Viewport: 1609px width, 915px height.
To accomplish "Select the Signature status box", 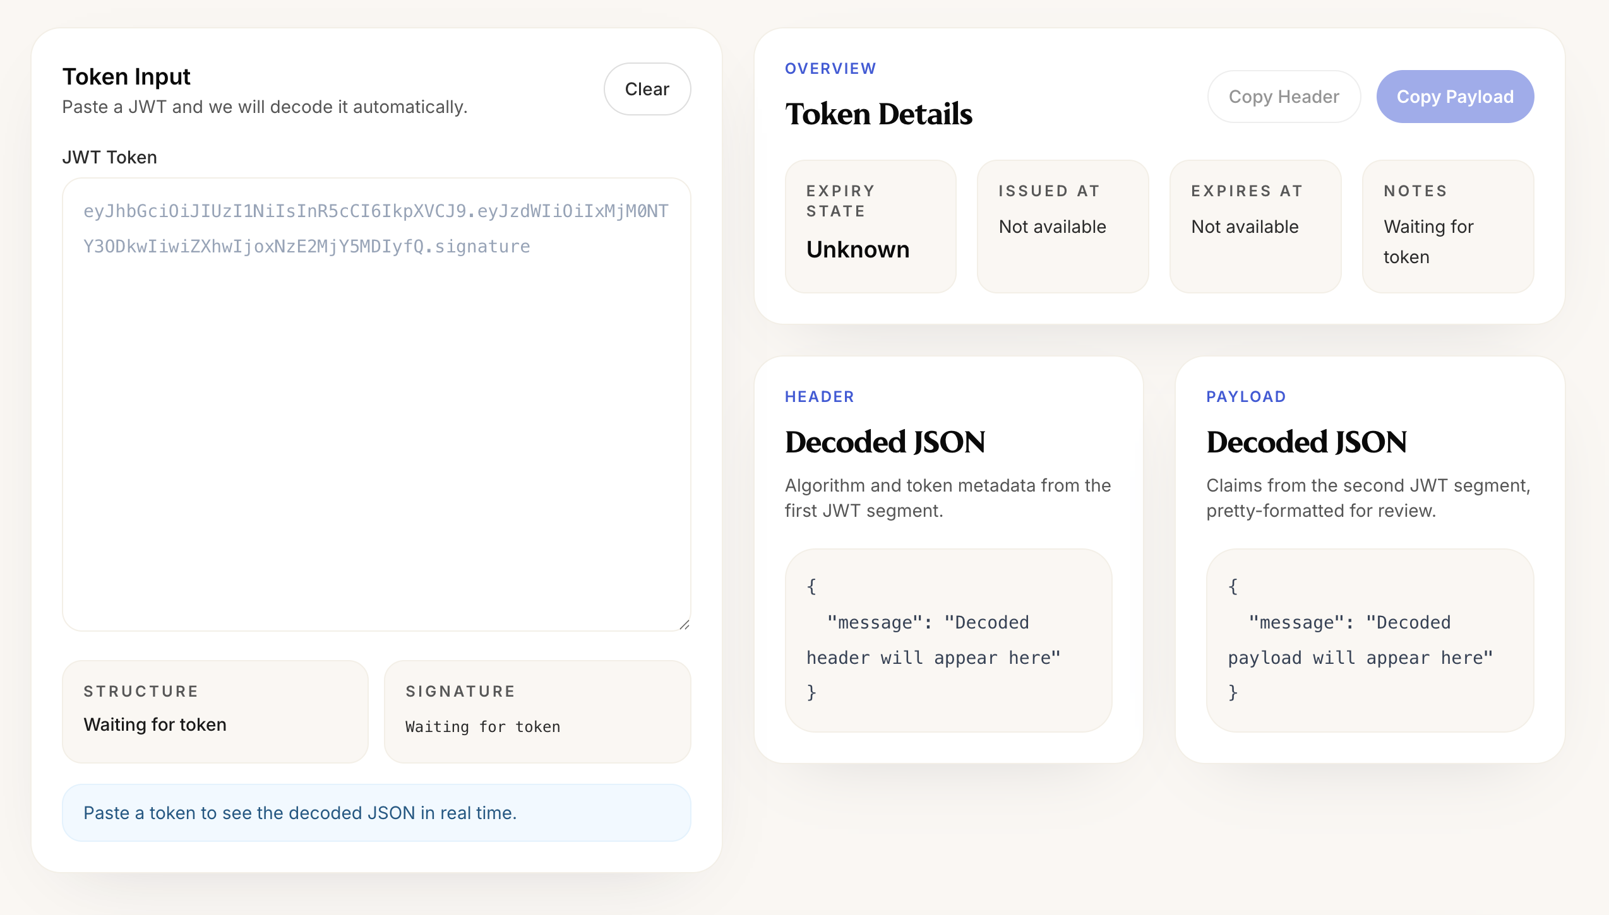I will coord(537,711).
